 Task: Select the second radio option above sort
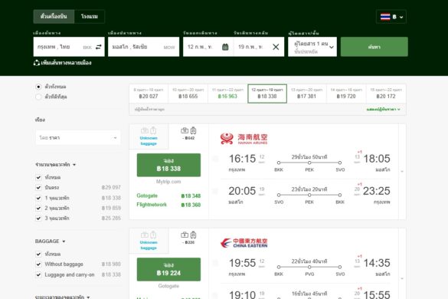click(38, 97)
